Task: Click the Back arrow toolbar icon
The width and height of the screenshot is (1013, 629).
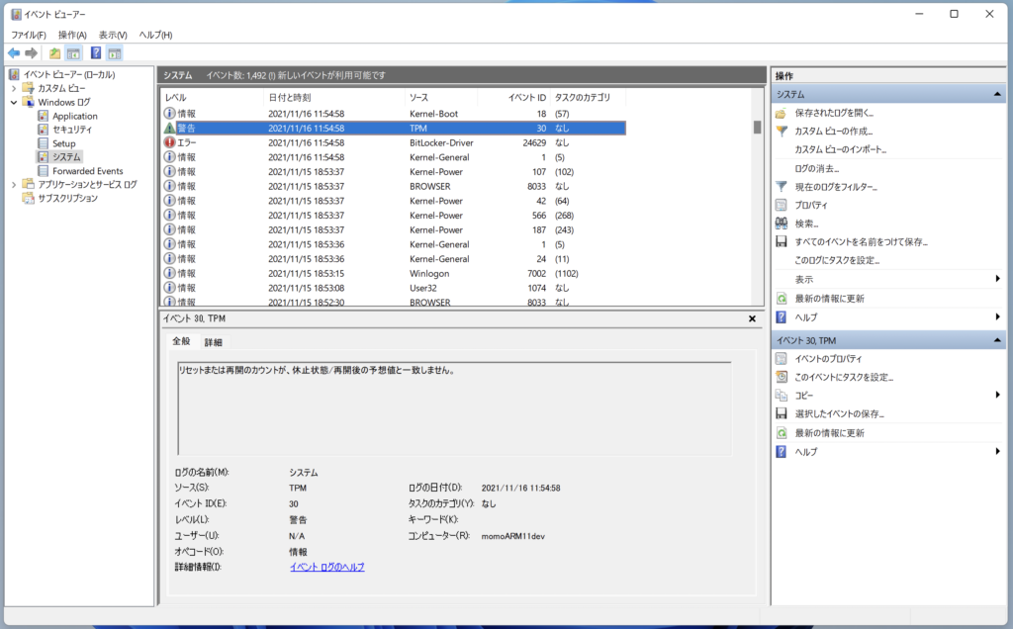Action: (14, 53)
